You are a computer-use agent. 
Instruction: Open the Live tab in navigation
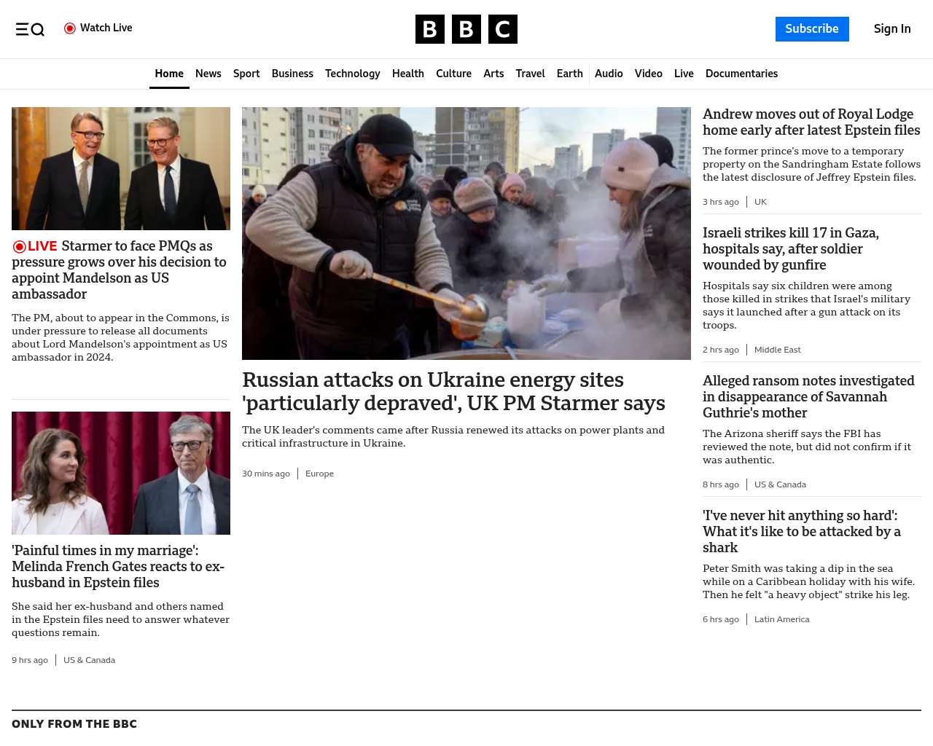[x=684, y=74]
